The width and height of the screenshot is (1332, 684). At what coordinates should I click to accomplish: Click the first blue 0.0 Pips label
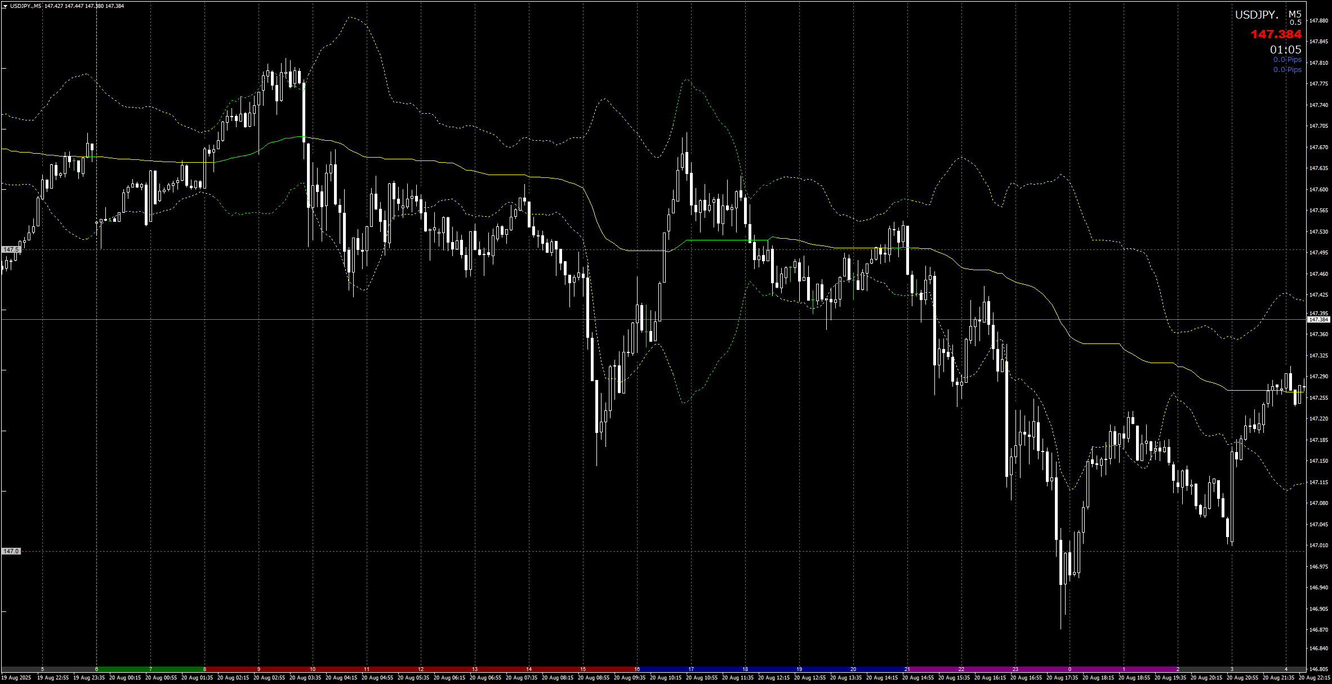(x=1287, y=60)
